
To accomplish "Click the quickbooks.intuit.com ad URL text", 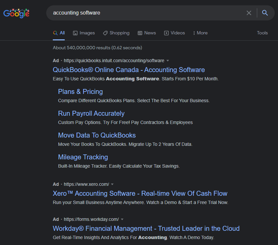I will pyautogui.click(x=114, y=61).
